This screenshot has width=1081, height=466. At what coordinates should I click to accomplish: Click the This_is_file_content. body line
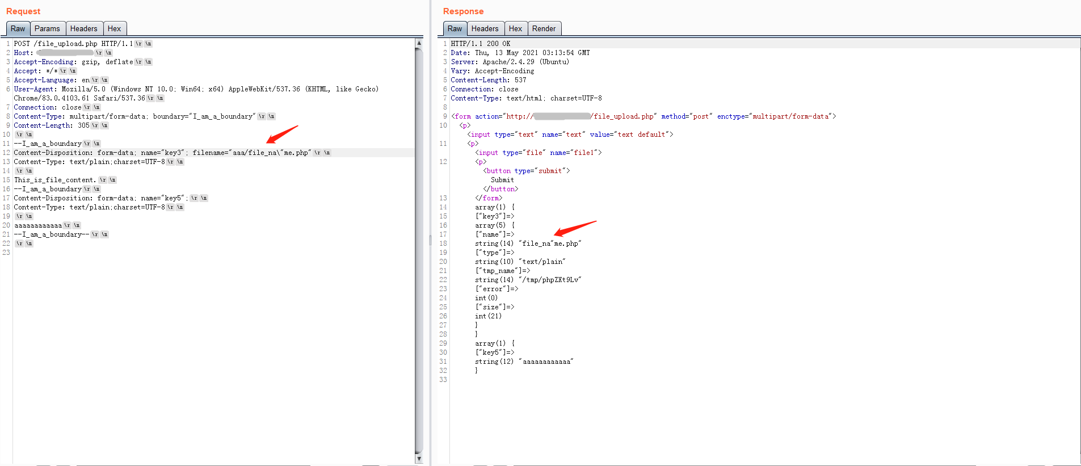(x=55, y=180)
